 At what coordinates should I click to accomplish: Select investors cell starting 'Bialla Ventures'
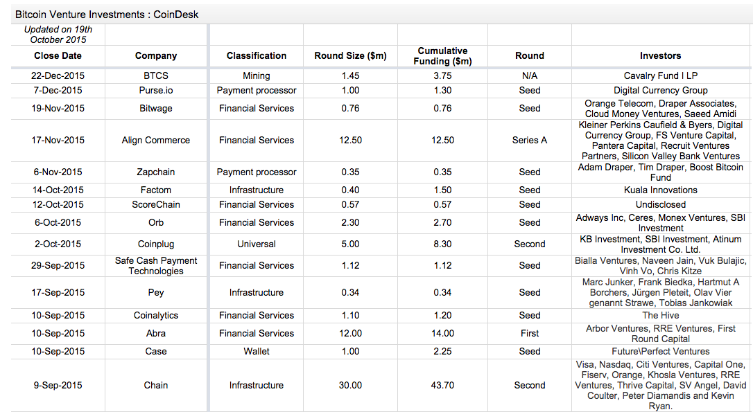(661, 266)
